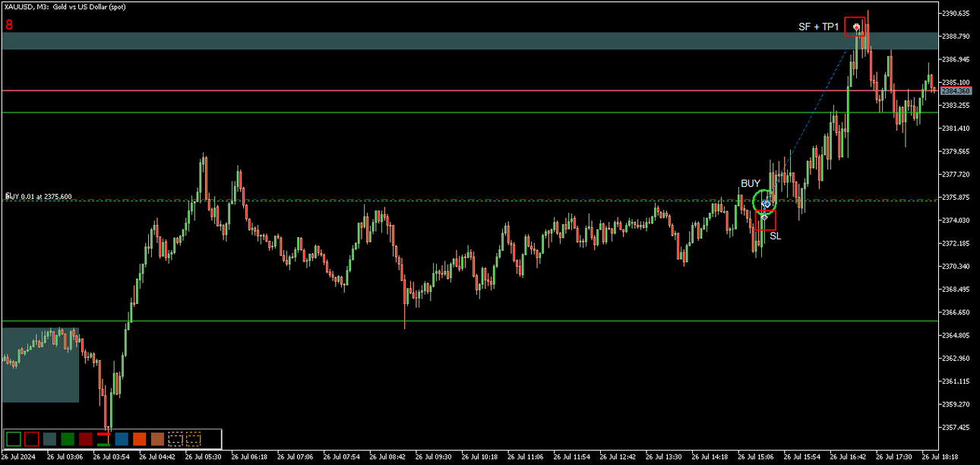Click the green circle around buy entry
The height and width of the screenshot is (465, 980).
point(765,202)
